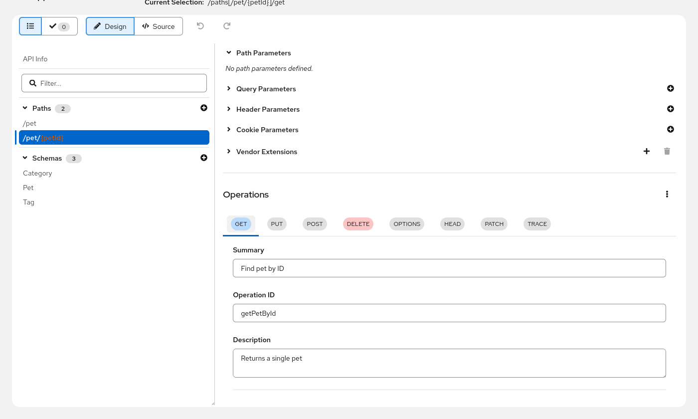The image size is (698, 419).
Task: Expand the Header Parameters section
Action: tap(229, 109)
